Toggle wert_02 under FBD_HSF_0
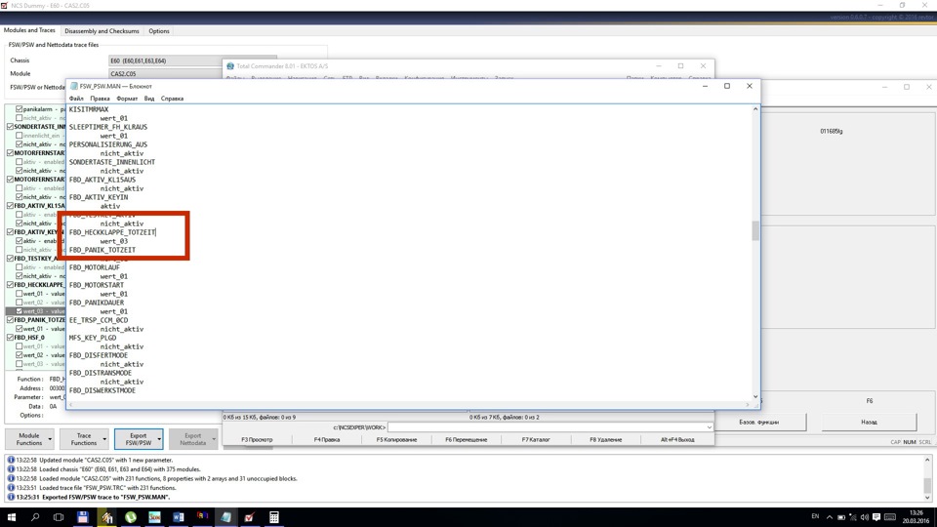Screen dimensions: 937x527 (x=20, y=355)
